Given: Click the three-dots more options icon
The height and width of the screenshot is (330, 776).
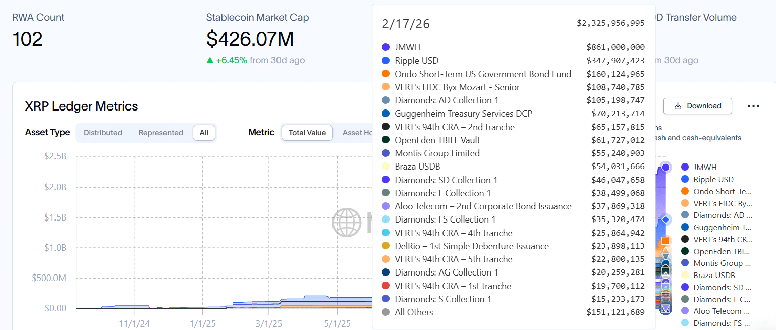Looking at the screenshot, I should (x=753, y=106).
